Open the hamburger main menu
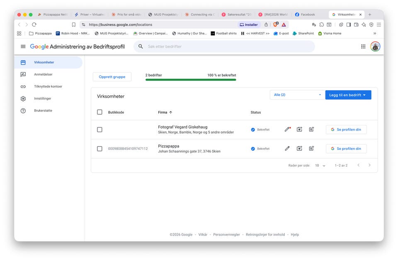Image resolution: width=398 pixels, height=260 pixels. pos(23,46)
